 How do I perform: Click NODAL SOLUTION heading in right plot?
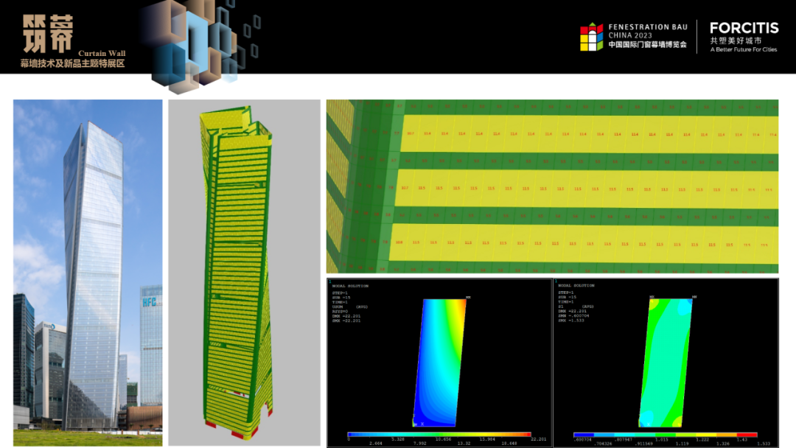(576, 286)
